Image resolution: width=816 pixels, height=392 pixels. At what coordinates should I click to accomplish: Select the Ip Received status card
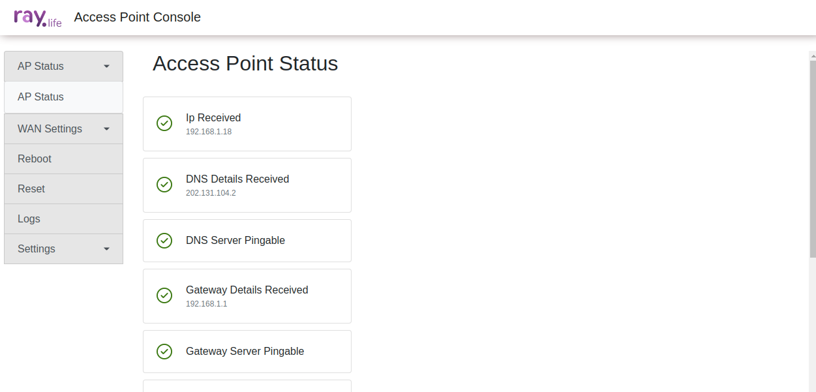pos(247,124)
